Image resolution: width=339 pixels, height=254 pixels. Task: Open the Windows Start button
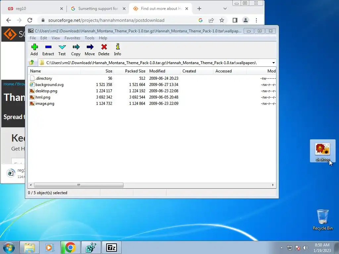point(8,247)
